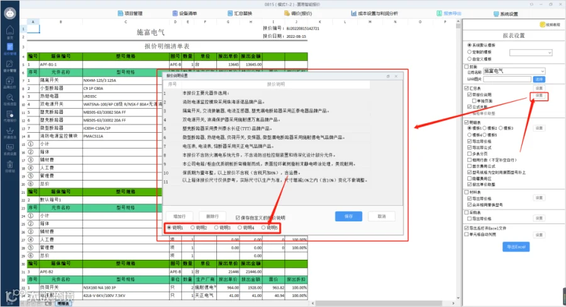The image size is (566, 307).
Task: Click the robot avatar icon in the sidebar
Action: tap(9, 13)
